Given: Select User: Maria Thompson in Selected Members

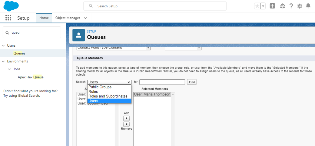Looking at the screenshot, I should tap(152, 95).
